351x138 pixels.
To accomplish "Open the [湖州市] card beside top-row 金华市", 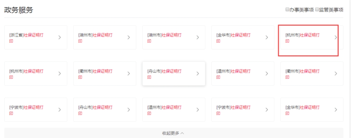I will pyautogui.click(x=174, y=37).
